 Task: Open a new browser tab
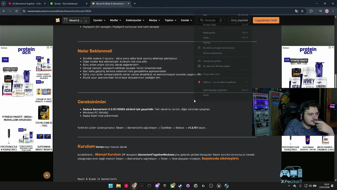135,4
